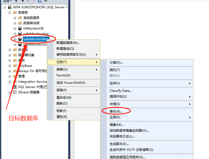Viewport: 209px width, 159px height.
Task: Click the refresh icon in Object Explorer toolbar
Action: coord(40,1)
